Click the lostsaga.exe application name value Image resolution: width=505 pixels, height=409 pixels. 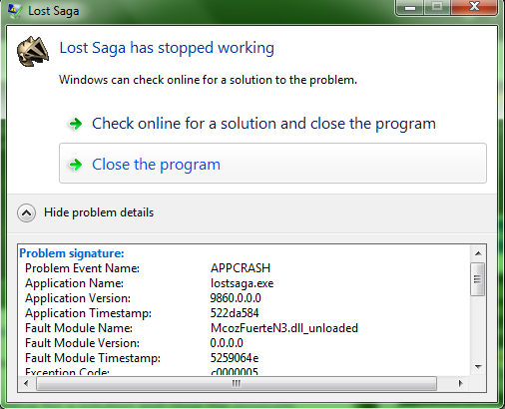click(x=242, y=283)
